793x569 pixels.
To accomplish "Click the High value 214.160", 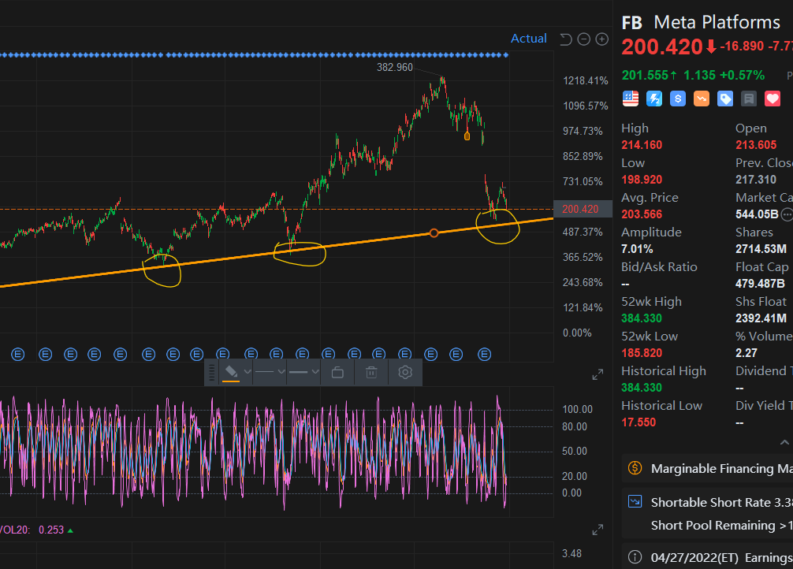I will pos(642,145).
